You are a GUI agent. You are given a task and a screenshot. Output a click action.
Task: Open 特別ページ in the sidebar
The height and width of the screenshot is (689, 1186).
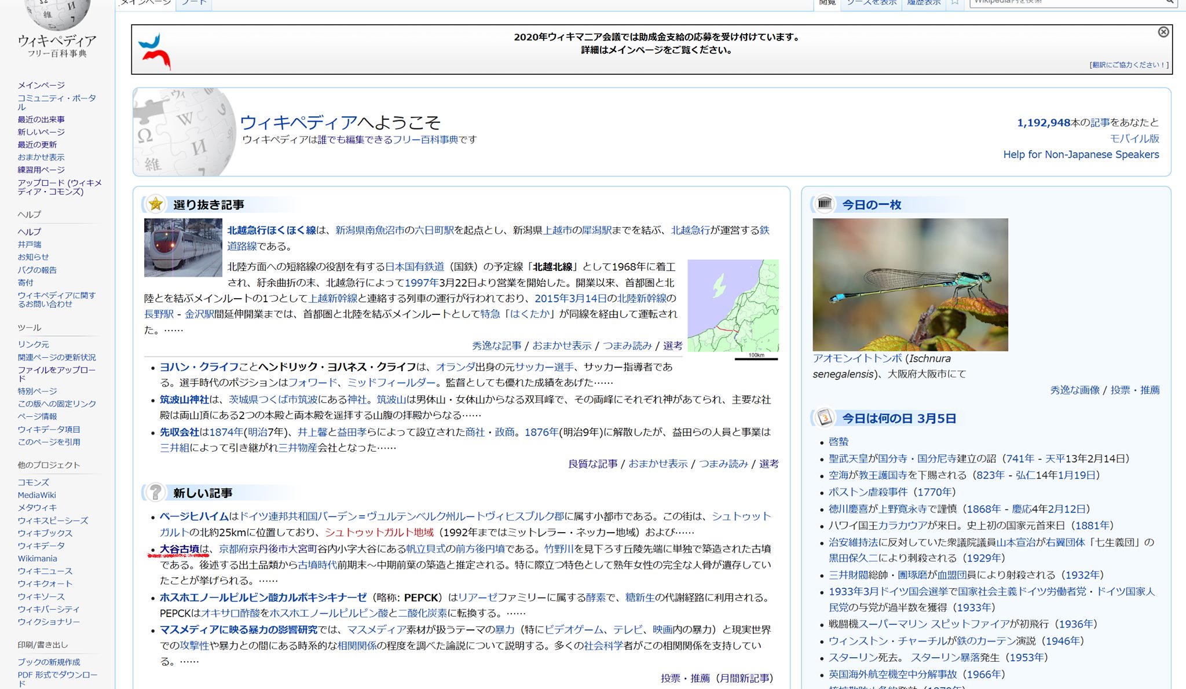click(37, 391)
